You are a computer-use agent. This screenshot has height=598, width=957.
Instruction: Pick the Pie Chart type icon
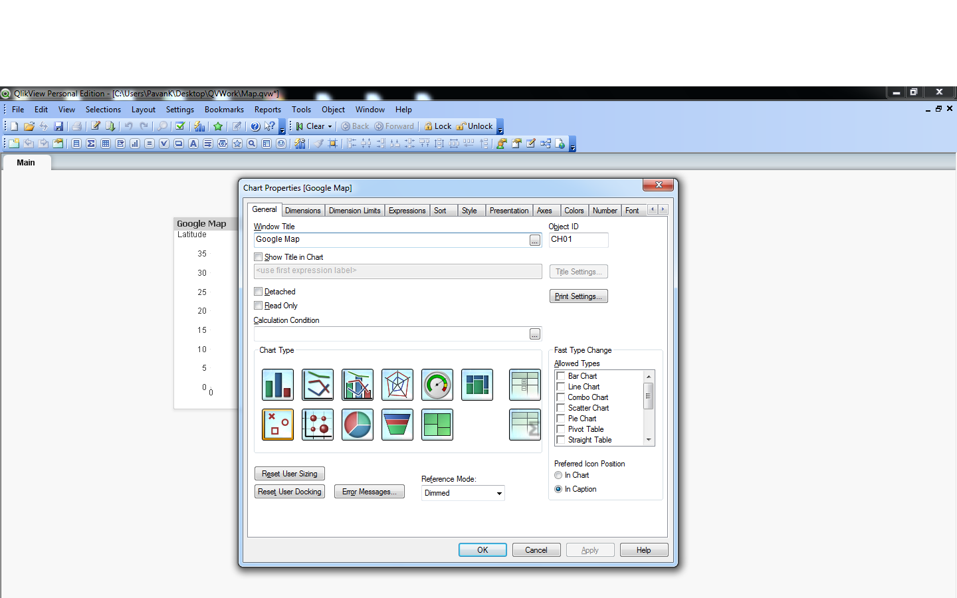pos(358,425)
